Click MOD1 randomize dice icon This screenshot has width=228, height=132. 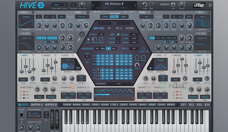coord(55,55)
